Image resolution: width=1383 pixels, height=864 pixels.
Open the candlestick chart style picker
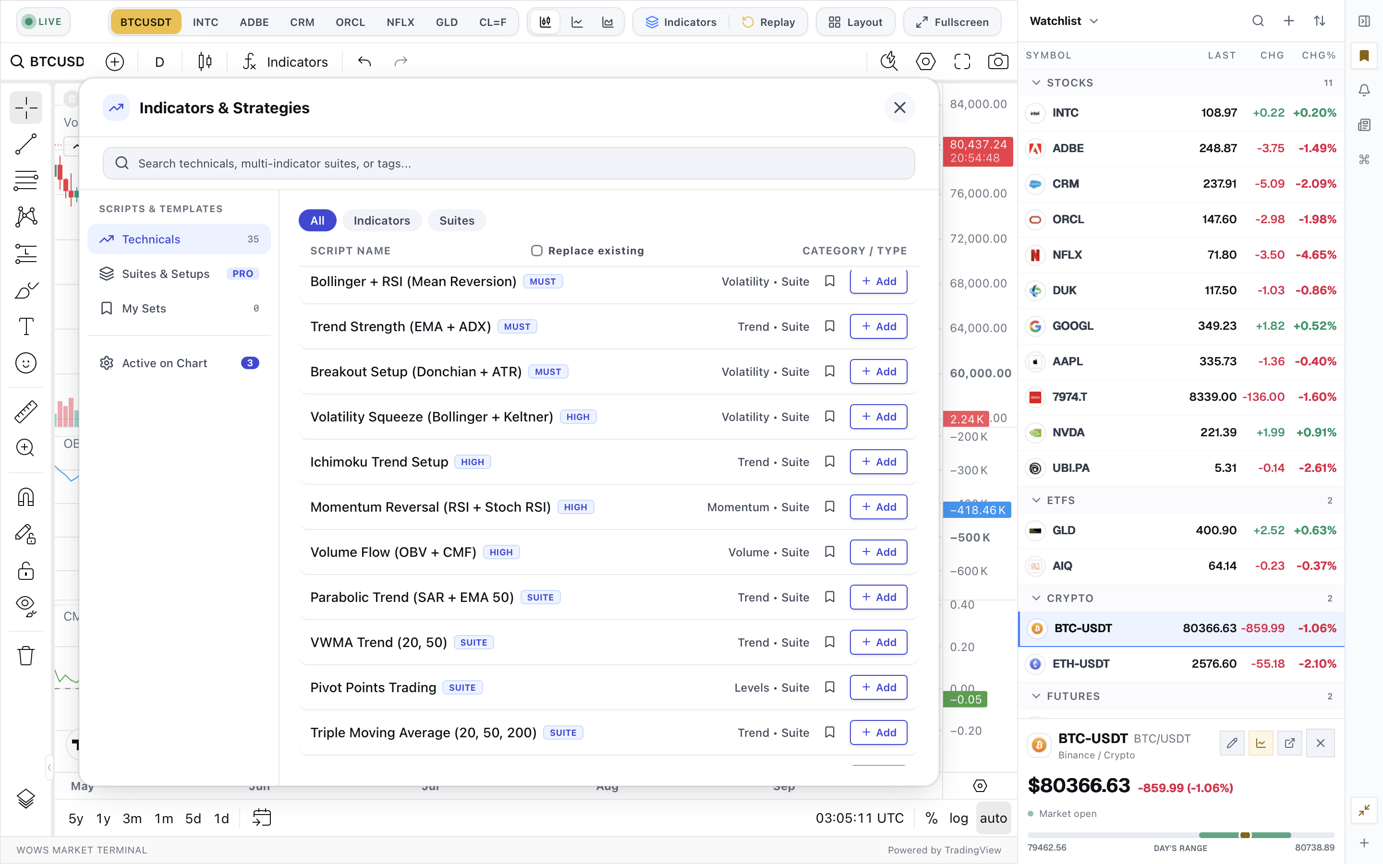coord(205,61)
